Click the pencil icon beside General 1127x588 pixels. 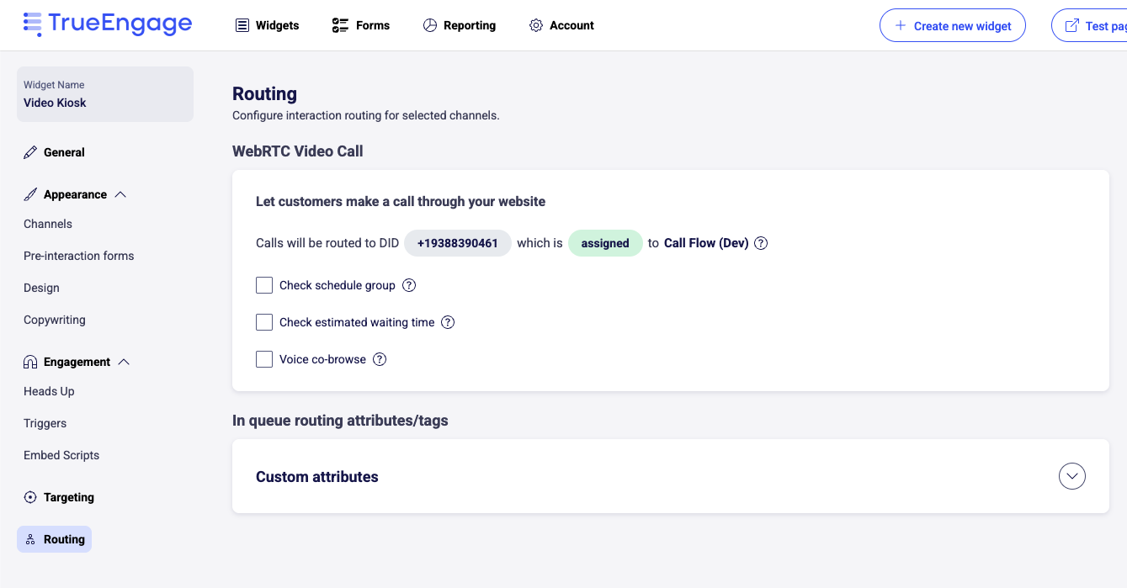pyautogui.click(x=30, y=152)
